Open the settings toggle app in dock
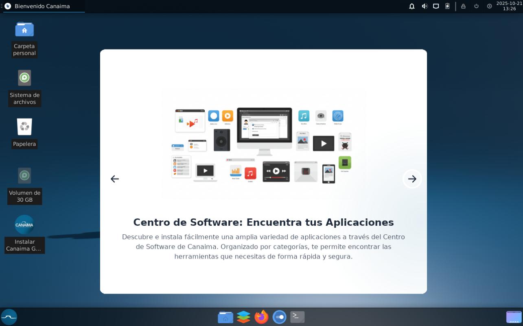The image size is (523, 326). pos(279,317)
